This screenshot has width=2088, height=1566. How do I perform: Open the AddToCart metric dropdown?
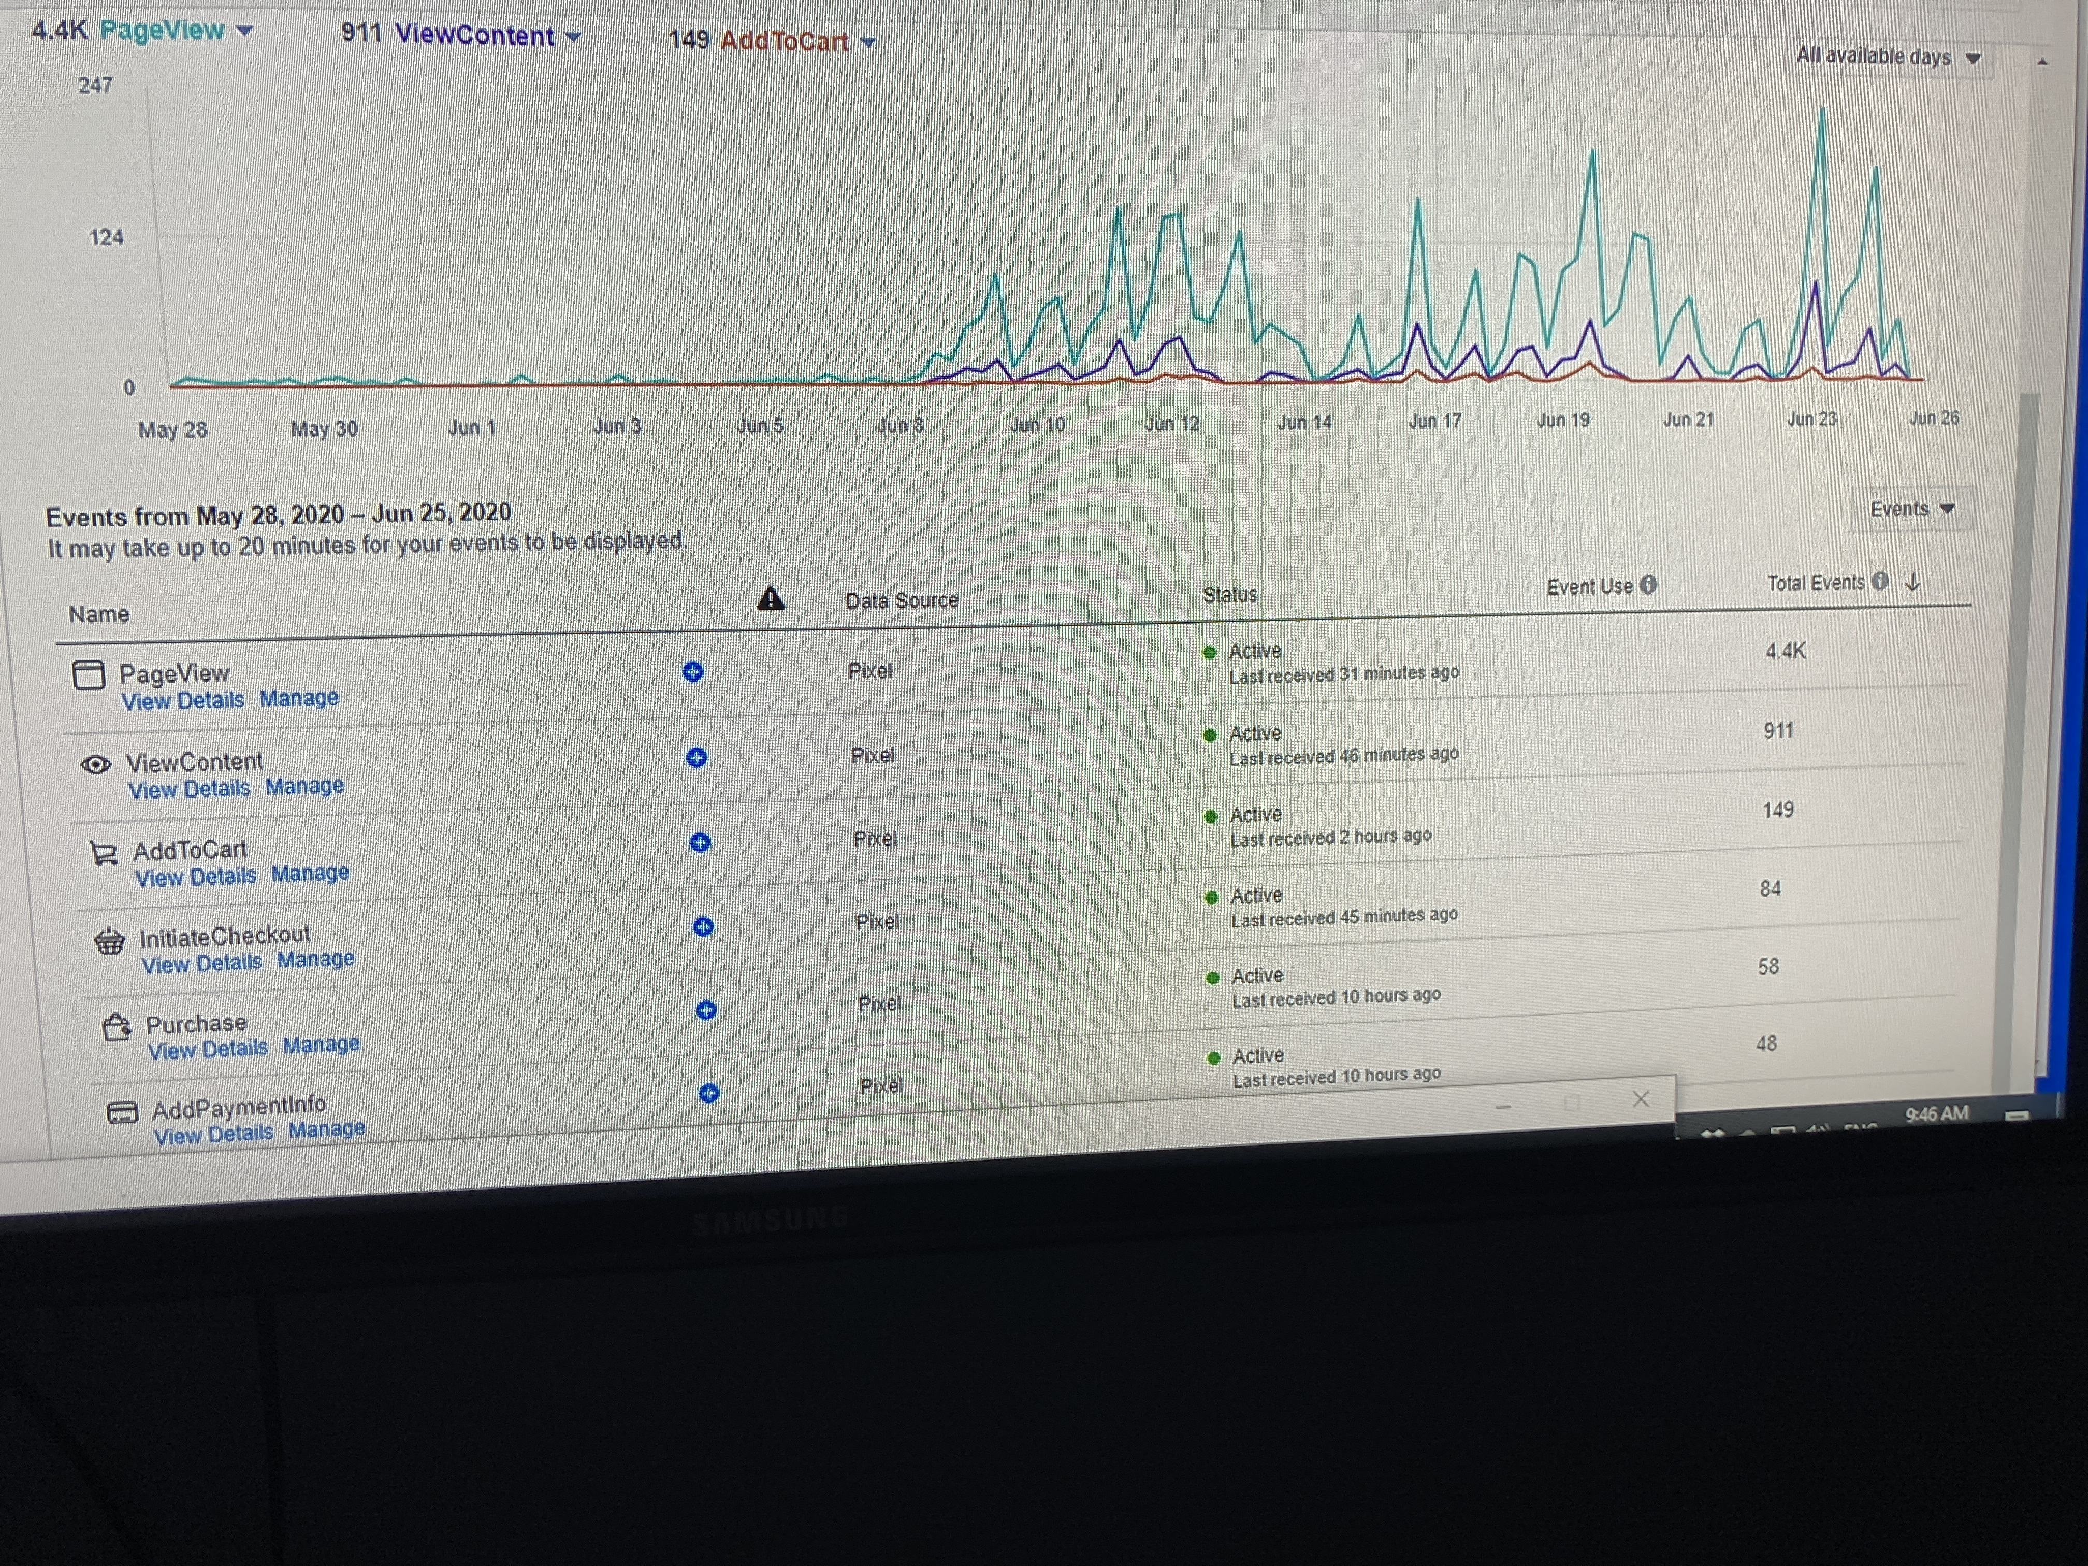pos(868,42)
